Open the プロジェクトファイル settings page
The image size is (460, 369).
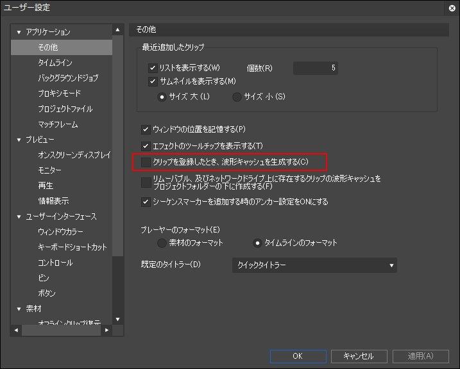coord(65,109)
